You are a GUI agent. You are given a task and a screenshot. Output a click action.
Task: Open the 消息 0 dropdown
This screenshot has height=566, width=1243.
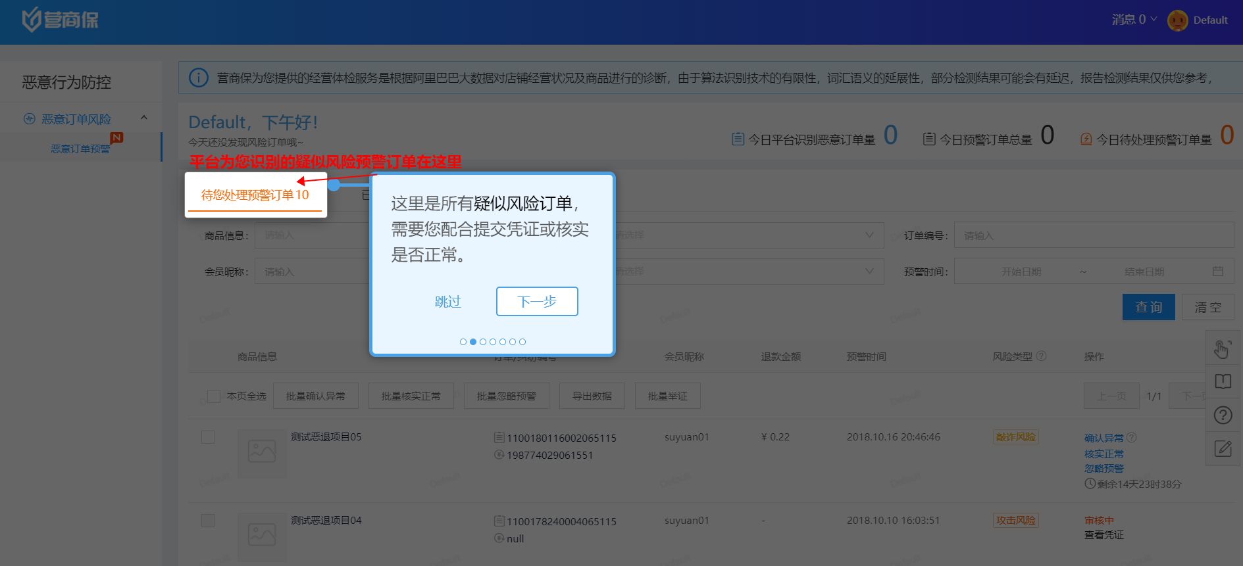point(1134,20)
